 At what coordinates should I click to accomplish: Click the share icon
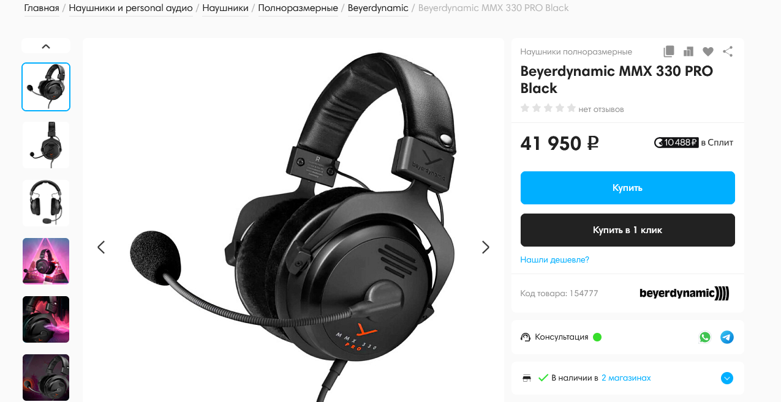(728, 51)
